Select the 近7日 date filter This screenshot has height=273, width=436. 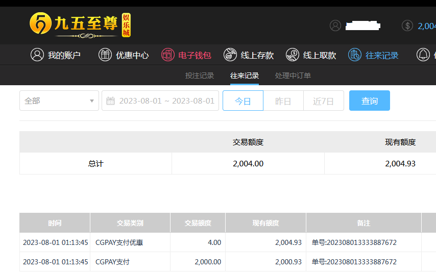click(x=323, y=101)
